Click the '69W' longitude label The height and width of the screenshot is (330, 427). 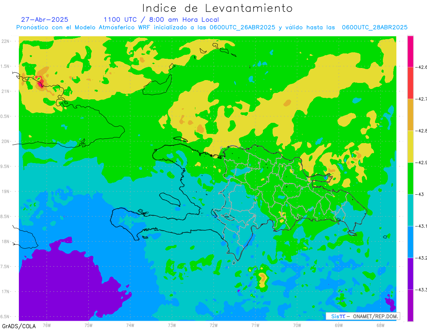pos(339,325)
